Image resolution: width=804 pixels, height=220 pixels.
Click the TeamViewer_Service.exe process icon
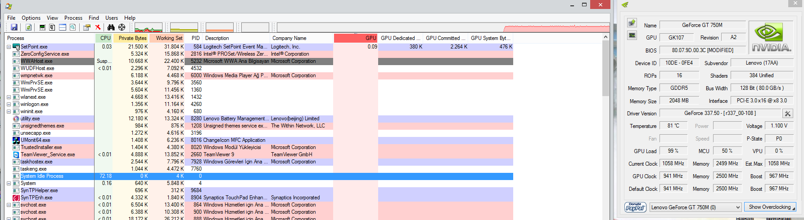[16, 154]
